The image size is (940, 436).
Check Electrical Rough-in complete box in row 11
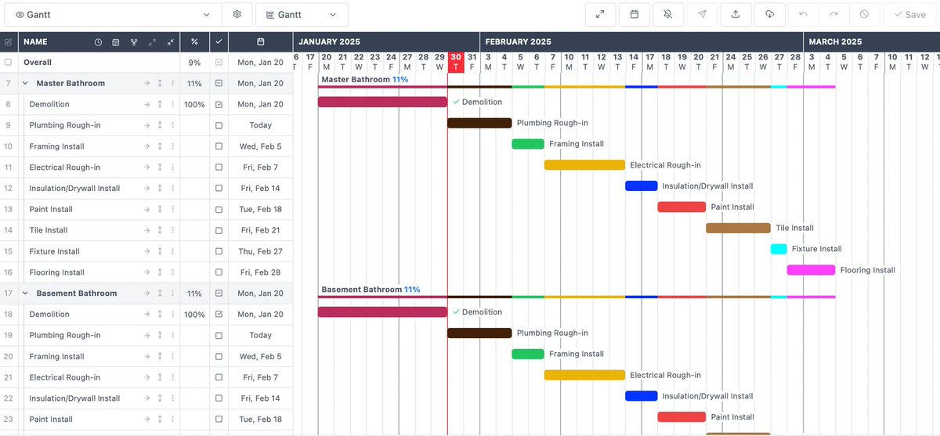click(219, 168)
